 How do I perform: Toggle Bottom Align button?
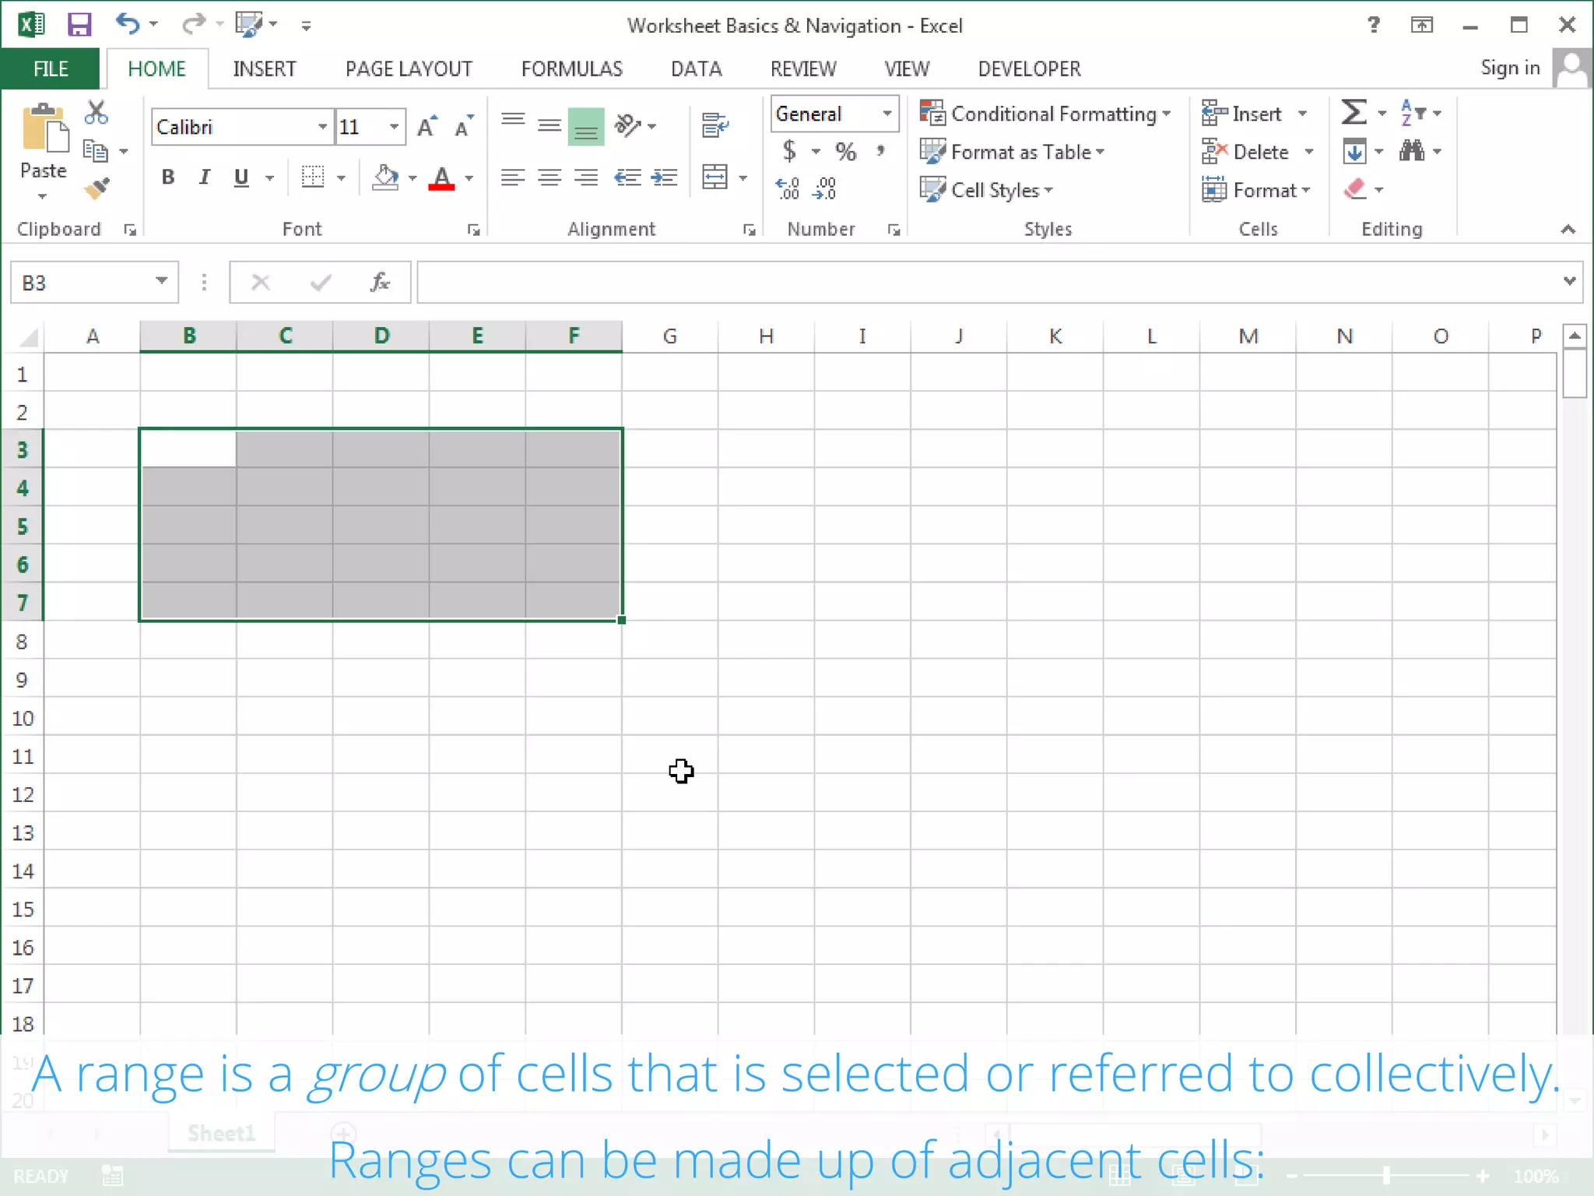tap(586, 126)
